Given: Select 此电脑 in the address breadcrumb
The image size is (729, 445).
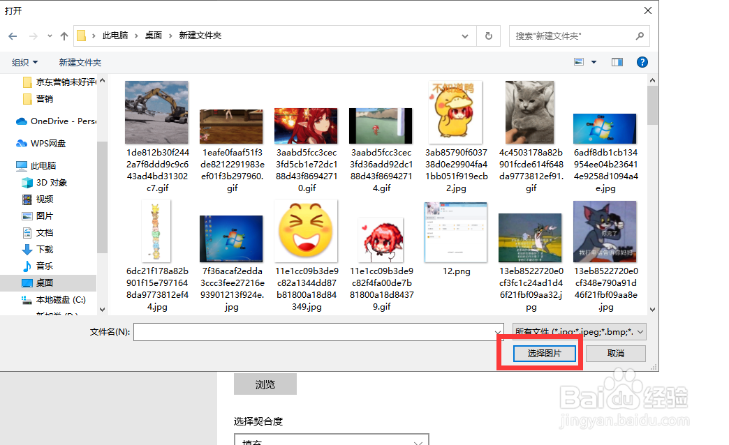Looking at the screenshot, I should (x=115, y=36).
